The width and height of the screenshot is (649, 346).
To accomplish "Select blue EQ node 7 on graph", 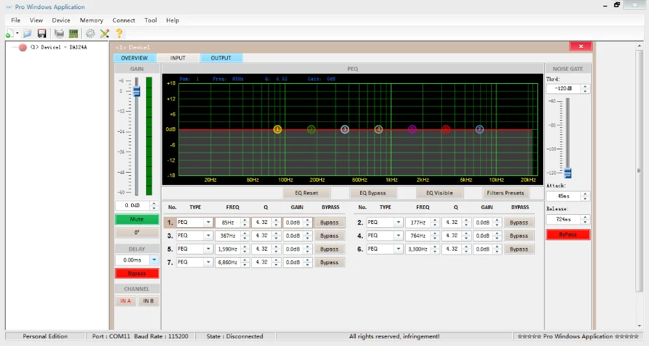I will pos(480,130).
